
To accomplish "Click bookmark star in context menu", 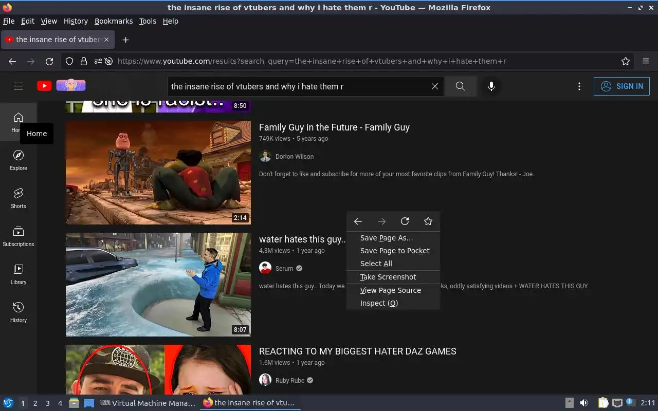I will [x=428, y=221].
